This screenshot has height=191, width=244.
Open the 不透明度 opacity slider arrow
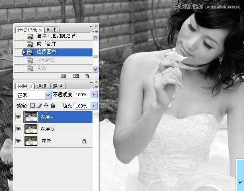(94, 95)
